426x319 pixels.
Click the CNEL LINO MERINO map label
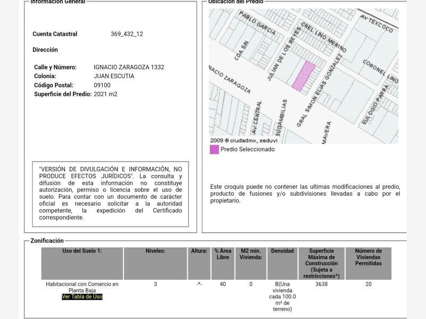click(x=324, y=38)
